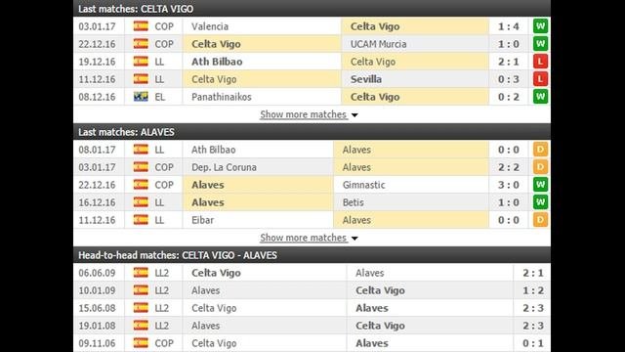The height and width of the screenshot is (352, 625).
Task: Open the Show more matches link under Alaves
Action: click(303, 238)
